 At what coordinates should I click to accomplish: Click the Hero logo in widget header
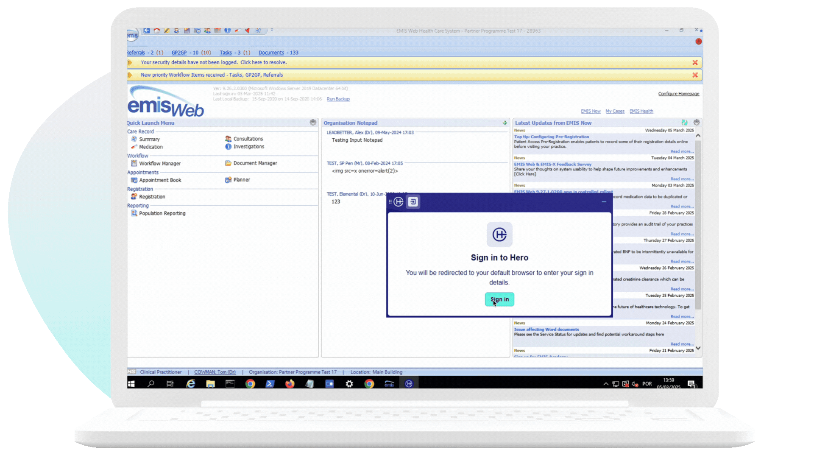[x=399, y=202]
